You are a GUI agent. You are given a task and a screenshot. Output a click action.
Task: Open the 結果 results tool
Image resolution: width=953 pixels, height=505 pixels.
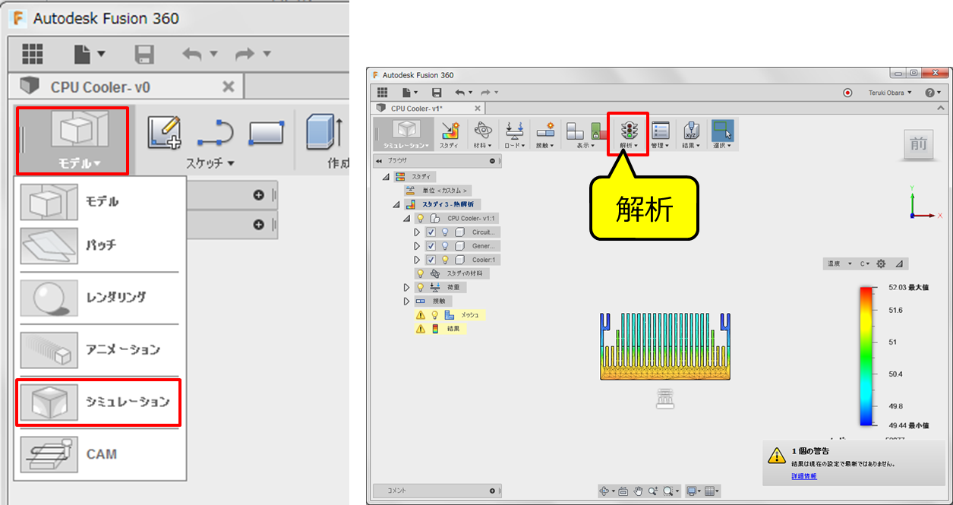[x=691, y=134]
